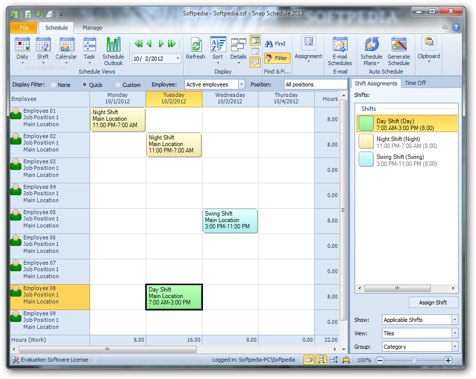Image resolution: width=476 pixels, height=379 pixels.
Task: Expand the Show Applicable Shifts dropdown
Action: coord(455,319)
